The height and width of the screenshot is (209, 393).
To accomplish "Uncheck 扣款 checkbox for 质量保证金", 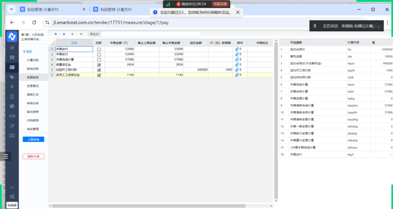I will 99,65.
